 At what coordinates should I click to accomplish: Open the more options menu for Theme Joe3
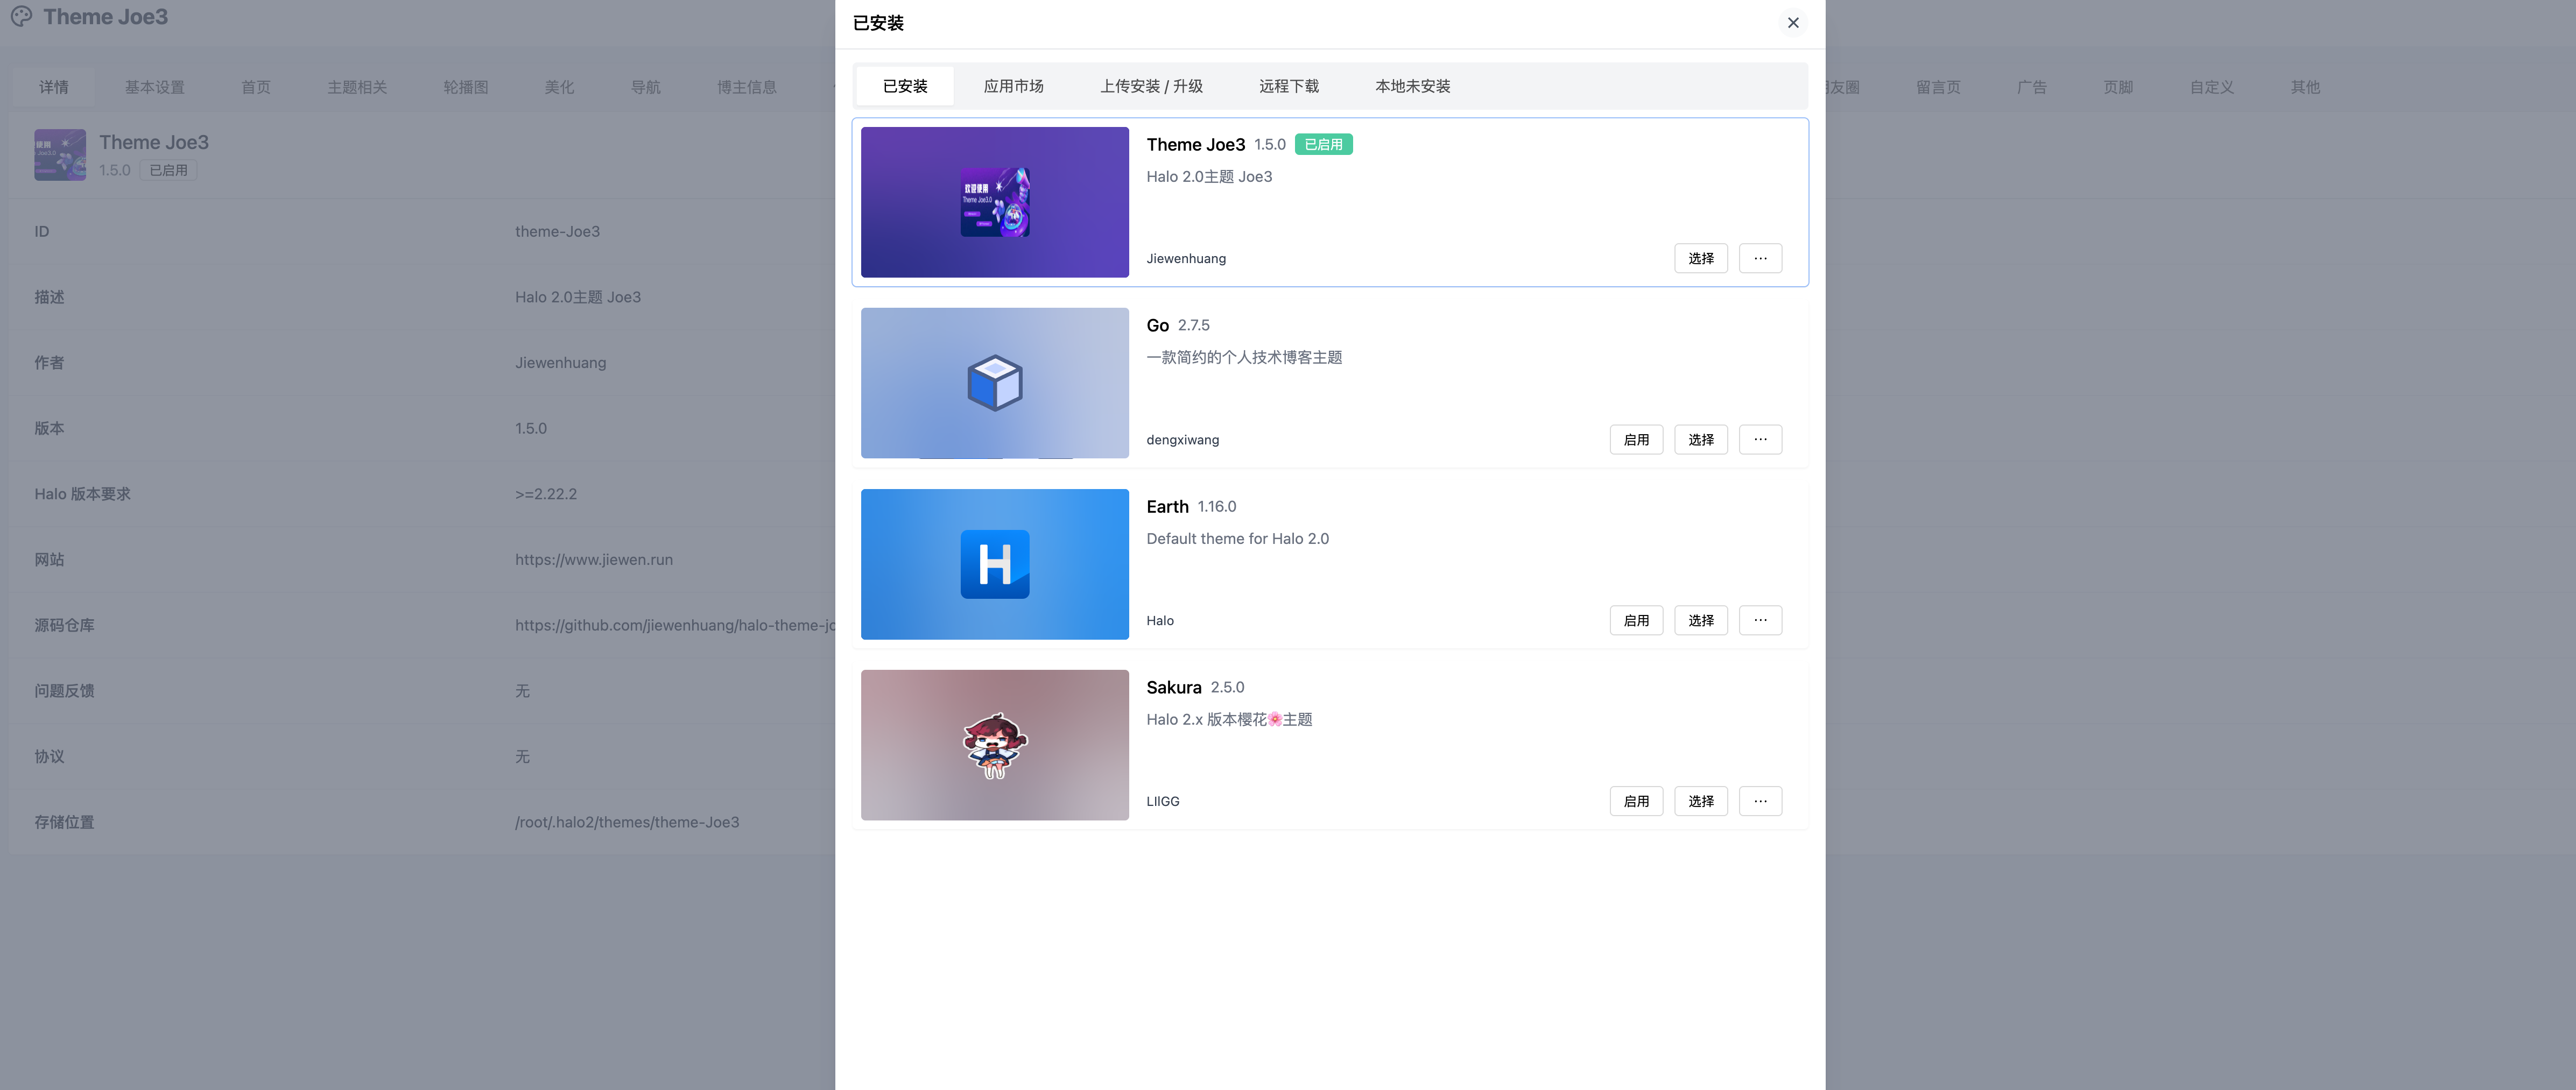[1760, 258]
